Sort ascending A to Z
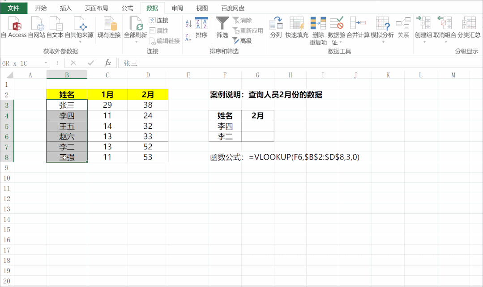 (188, 23)
